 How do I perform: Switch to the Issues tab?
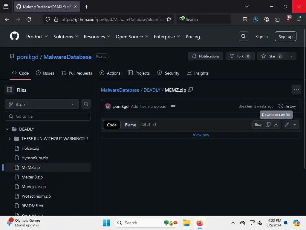(x=45, y=73)
